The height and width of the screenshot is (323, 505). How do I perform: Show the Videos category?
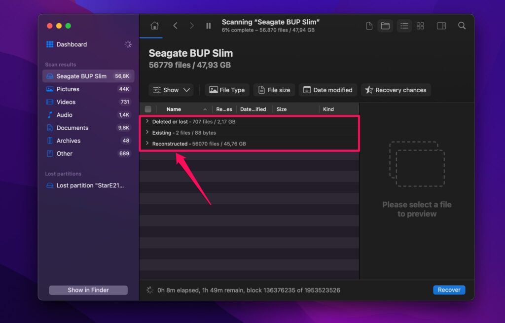tap(88, 102)
